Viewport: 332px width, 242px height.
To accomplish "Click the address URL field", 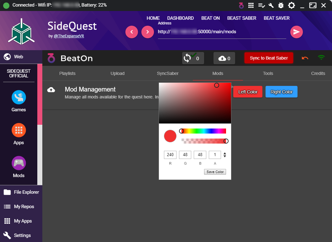I will pyautogui.click(x=222, y=32).
